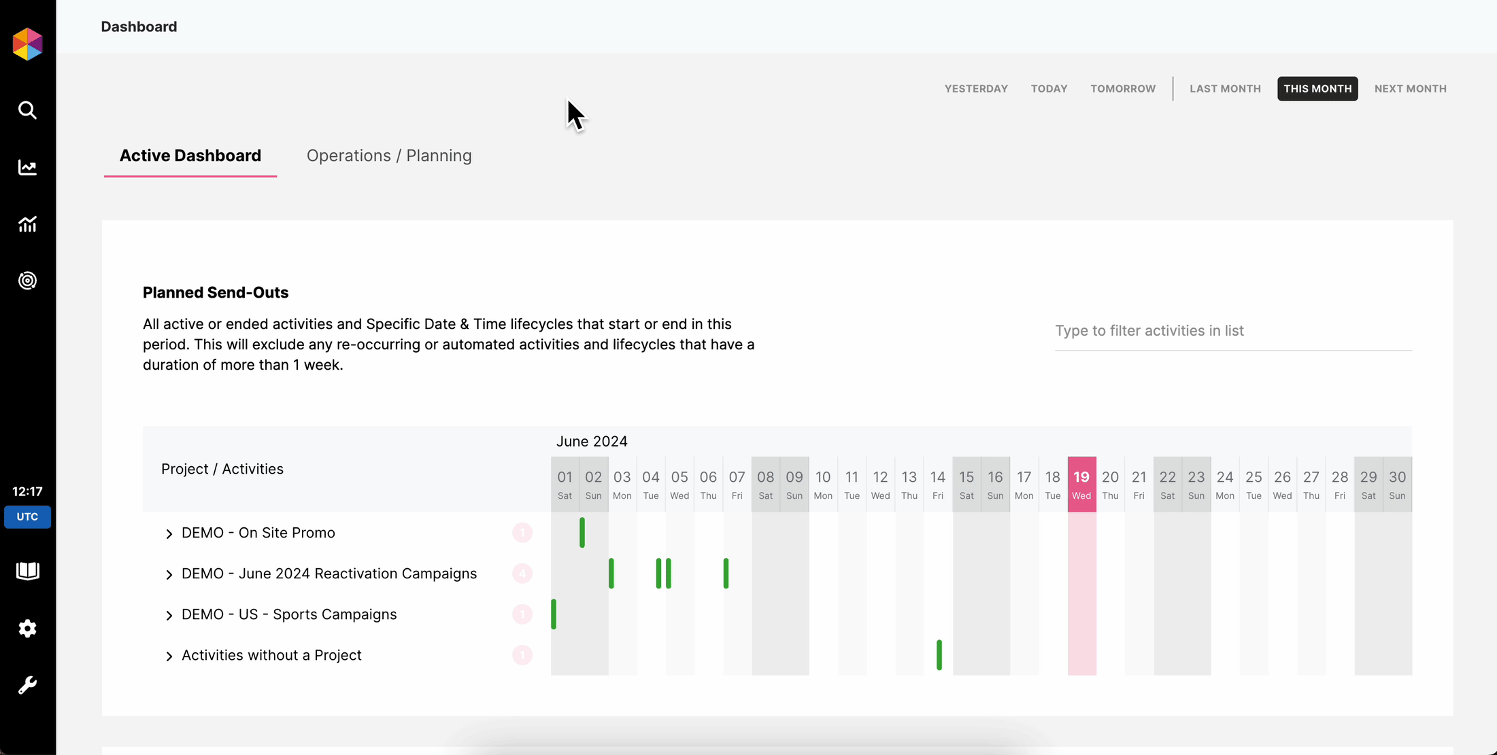
Task: Open the search magnifier icon in sidebar
Action: coord(27,110)
